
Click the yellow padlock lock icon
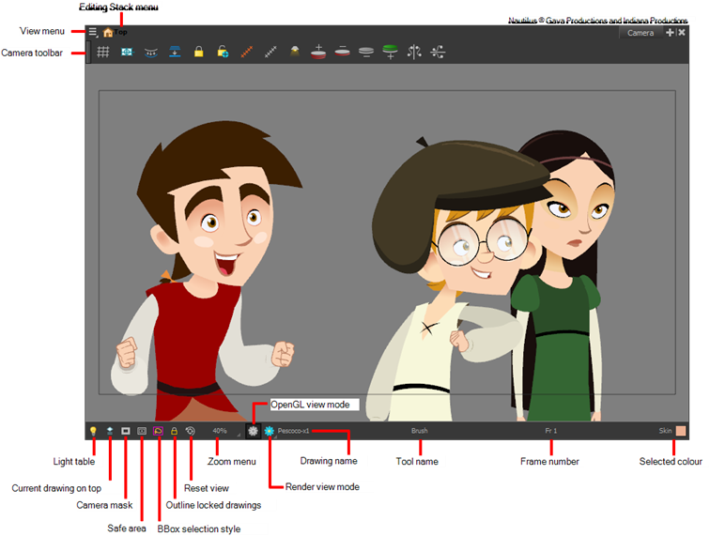click(198, 53)
